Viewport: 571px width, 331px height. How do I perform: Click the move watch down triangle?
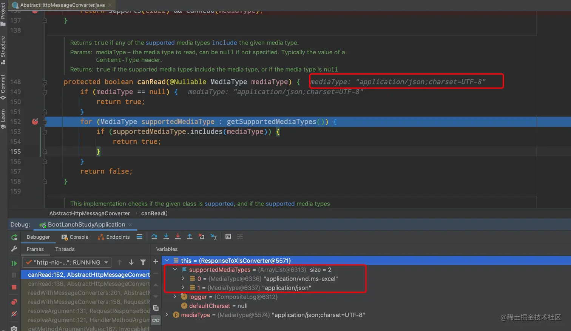(156, 296)
